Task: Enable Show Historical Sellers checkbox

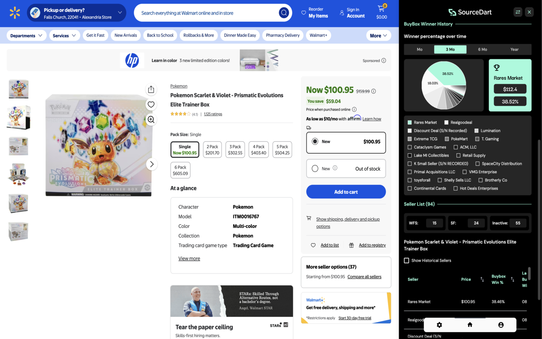Action: [406, 260]
